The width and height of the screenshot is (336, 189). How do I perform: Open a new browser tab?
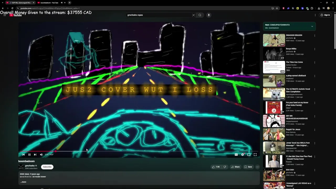pos(70,3)
